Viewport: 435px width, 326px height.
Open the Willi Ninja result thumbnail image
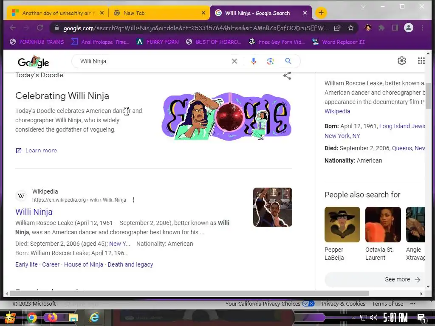(272, 207)
